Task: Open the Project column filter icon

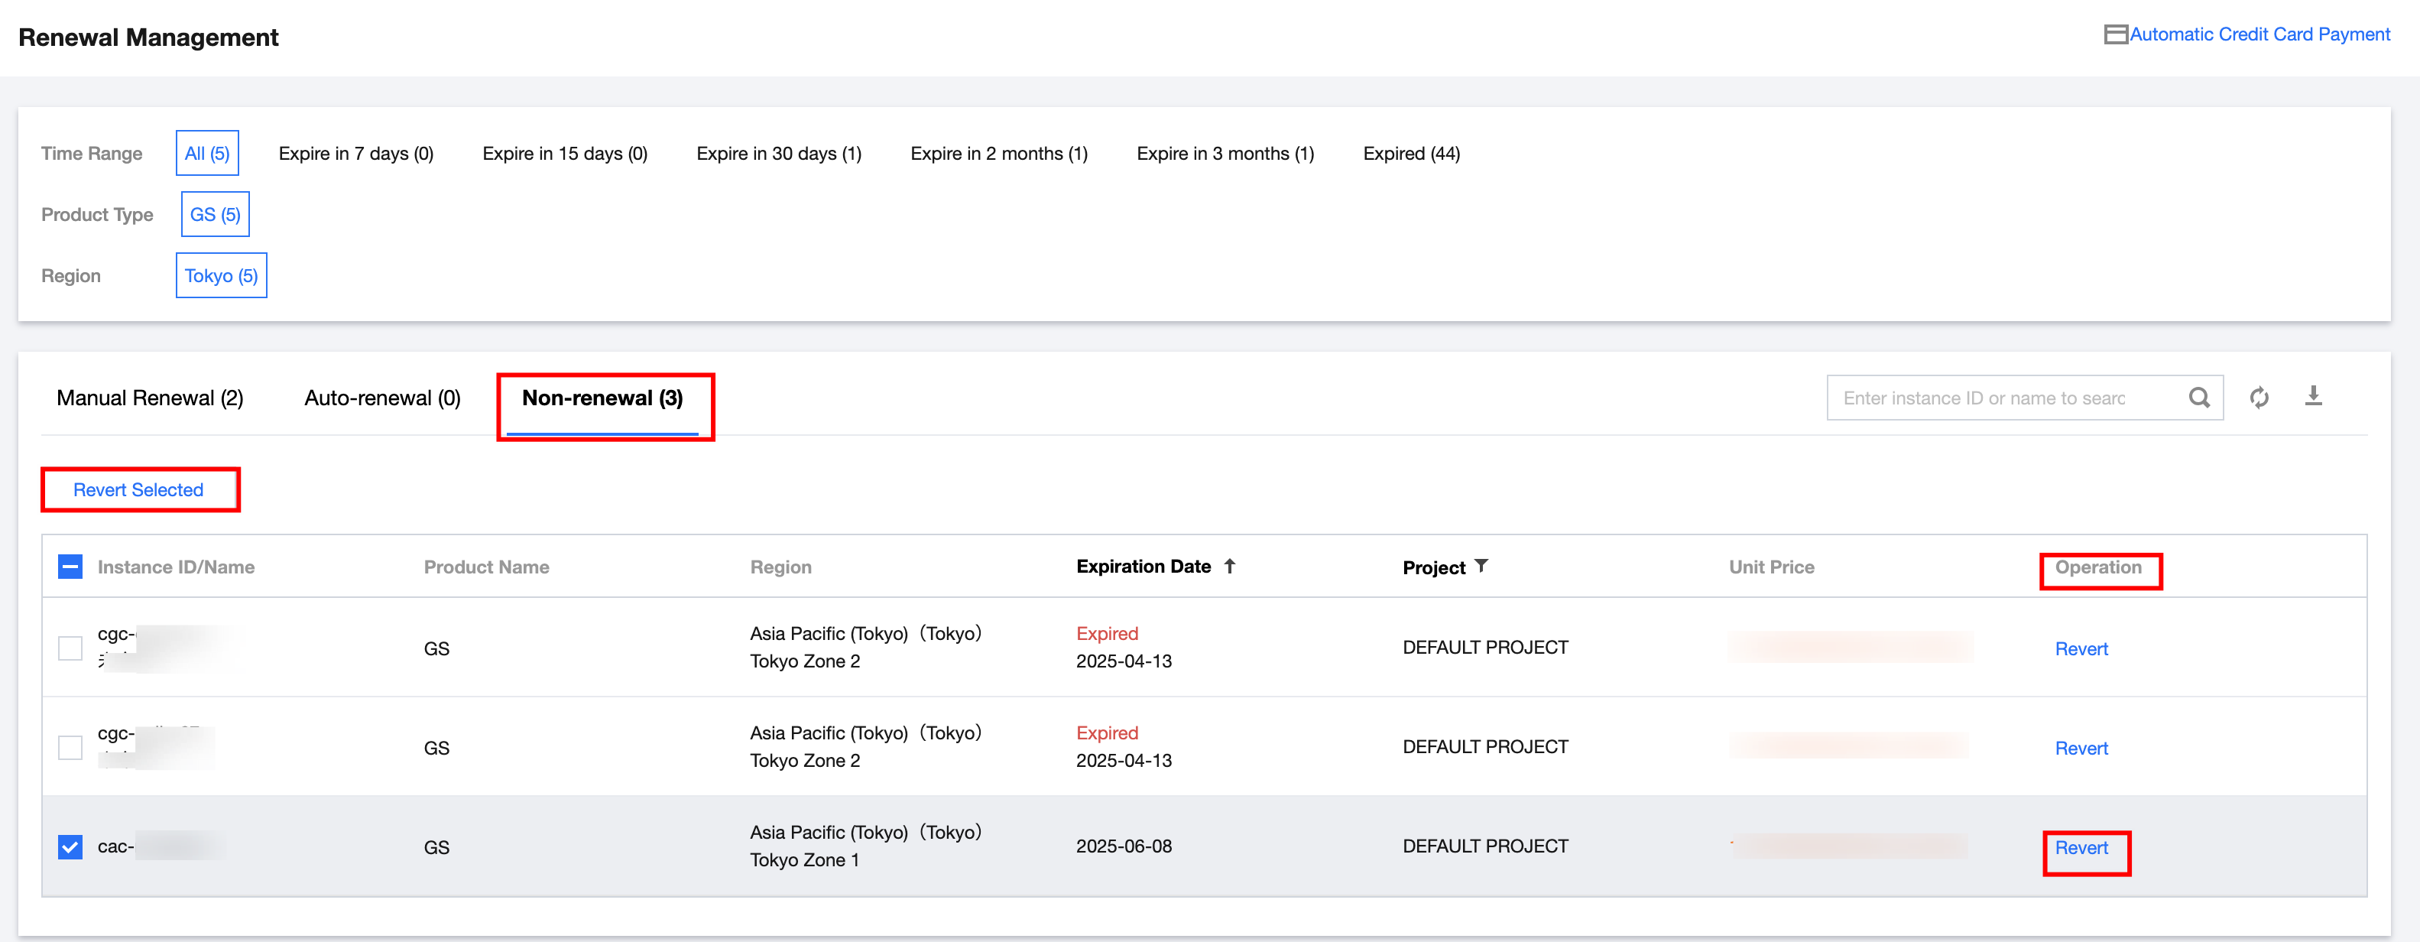Action: pos(1481,566)
